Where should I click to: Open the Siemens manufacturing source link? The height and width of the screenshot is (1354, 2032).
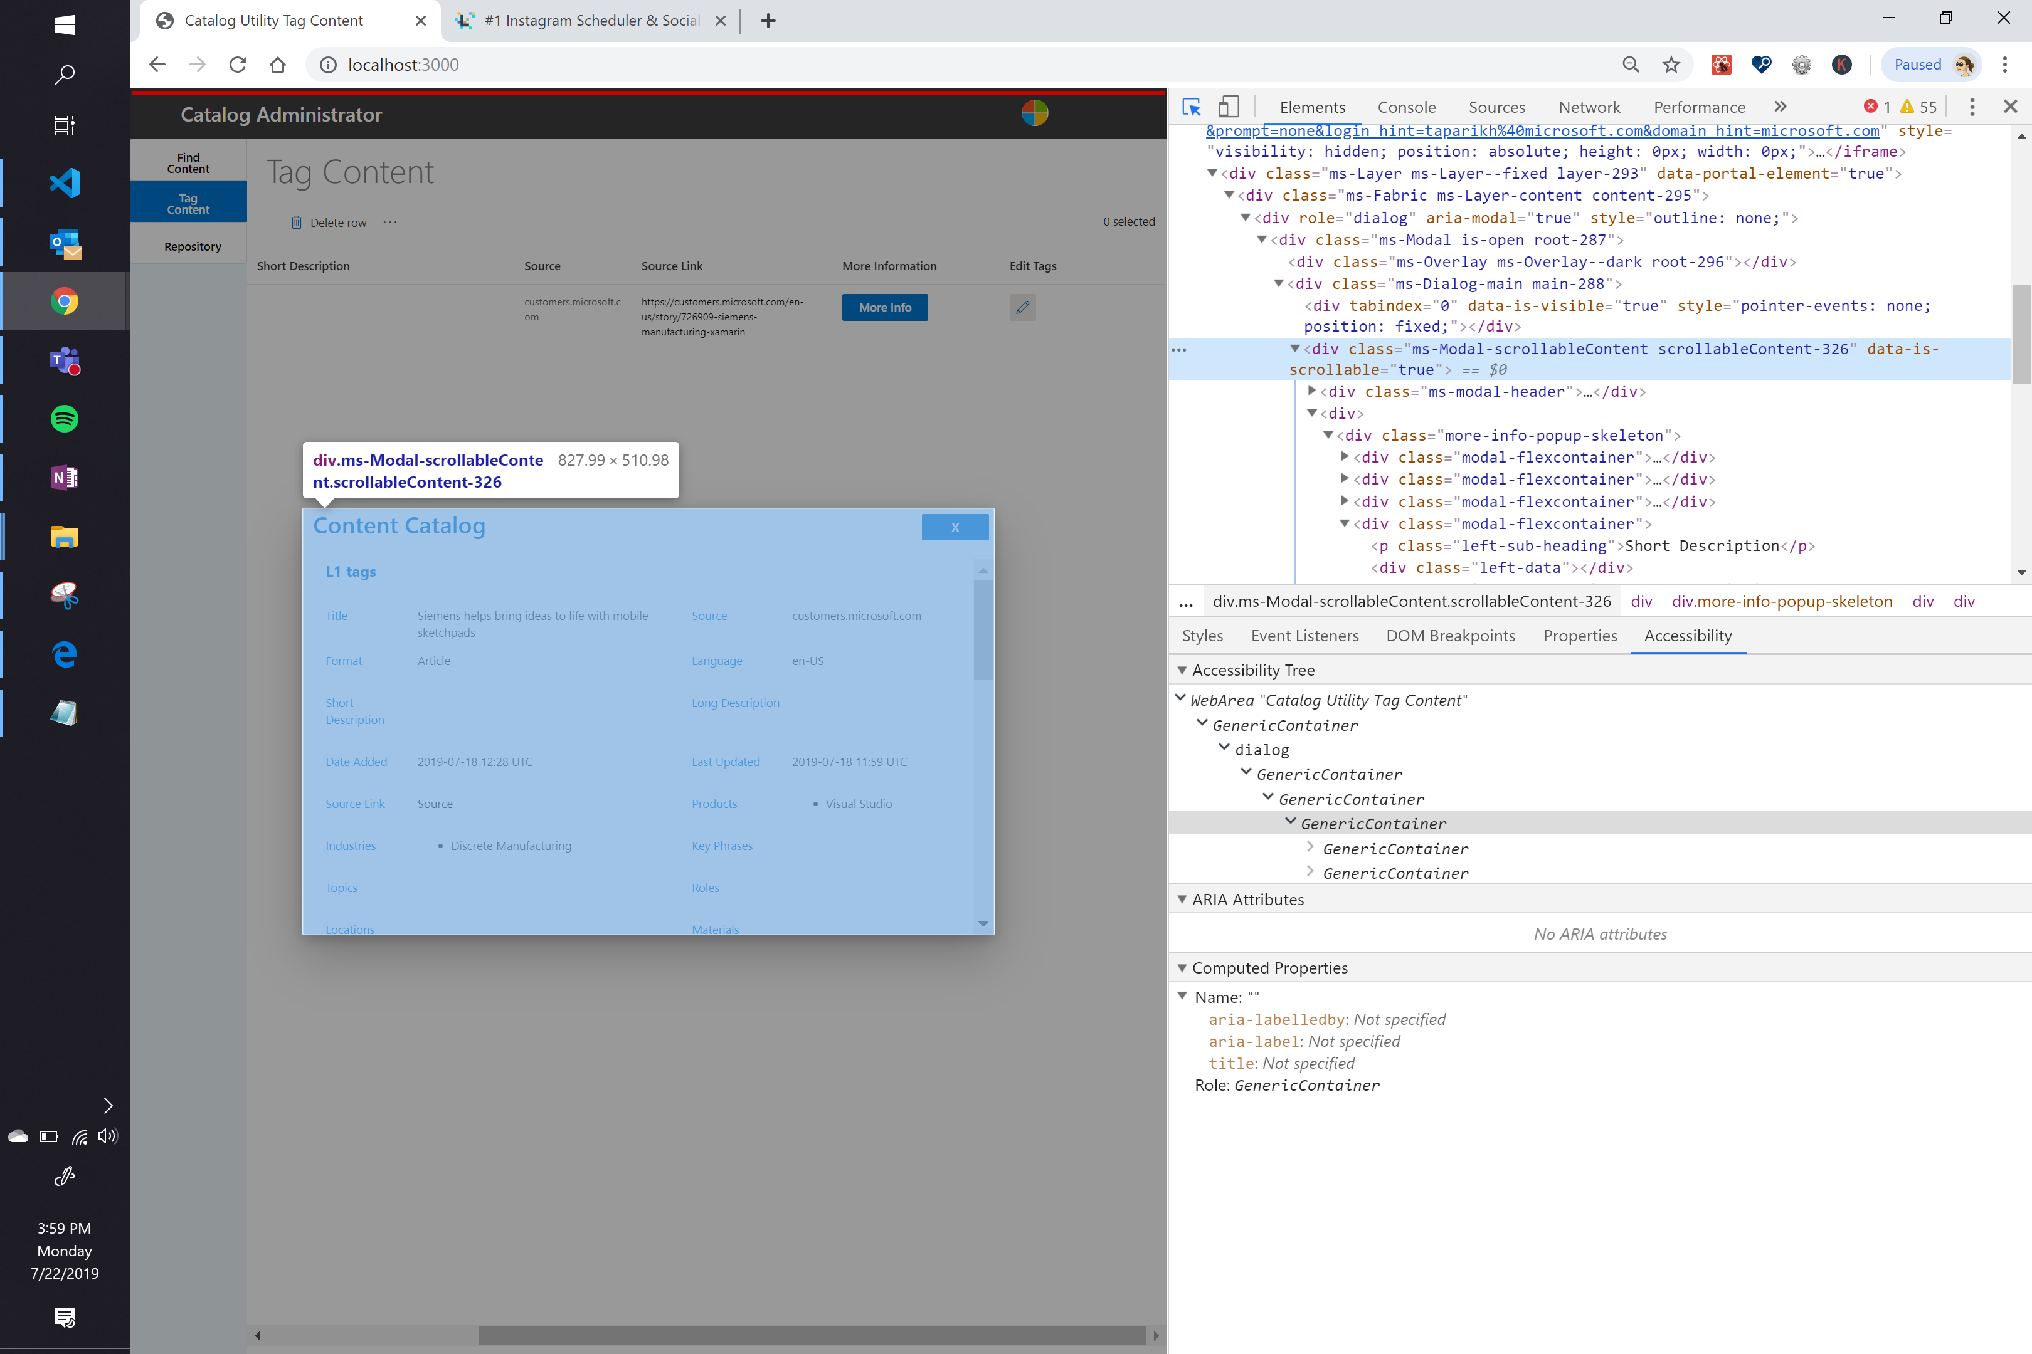click(722, 317)
